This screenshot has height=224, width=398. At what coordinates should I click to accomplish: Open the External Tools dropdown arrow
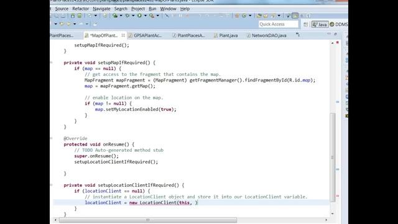(x=157, y=16)
